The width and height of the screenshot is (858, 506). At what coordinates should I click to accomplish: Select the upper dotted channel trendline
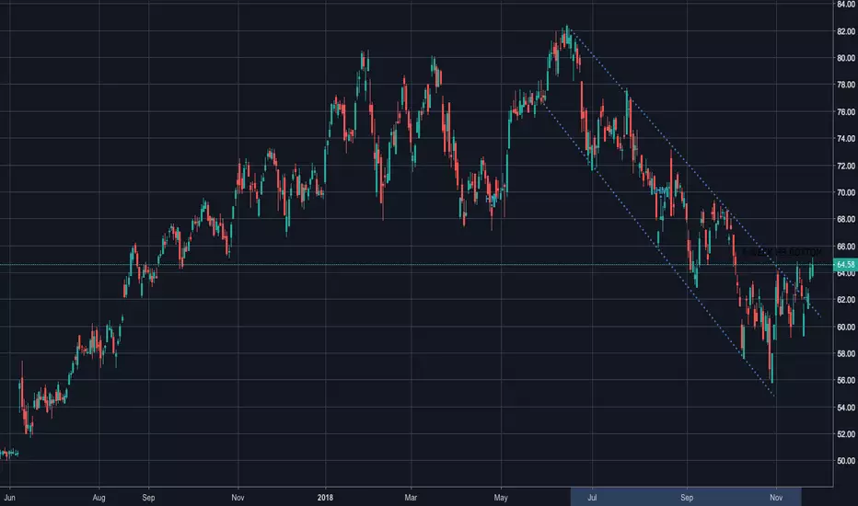point(695,172)
